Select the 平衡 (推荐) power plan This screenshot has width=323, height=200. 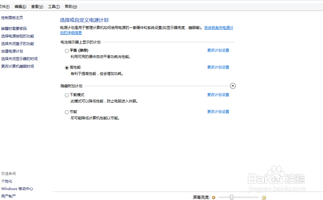pos(67,51)
